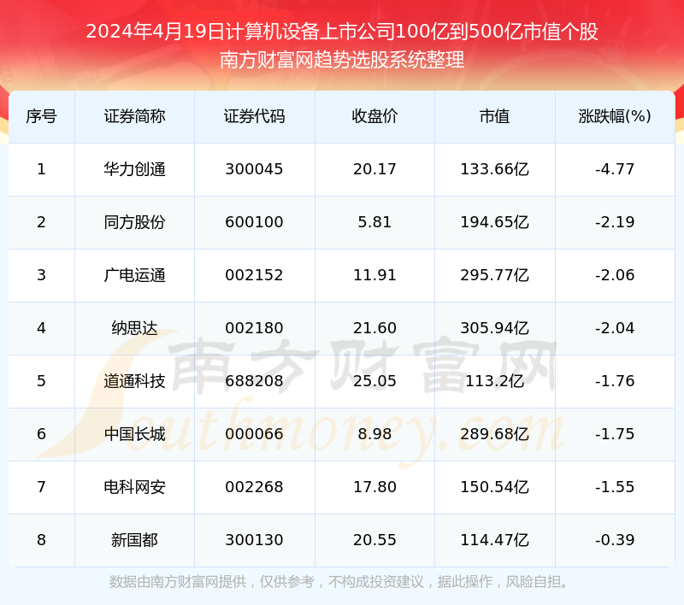This screenshot has width=684, height=605.
Task: Click change value -2.04
Action: [615, 328]
